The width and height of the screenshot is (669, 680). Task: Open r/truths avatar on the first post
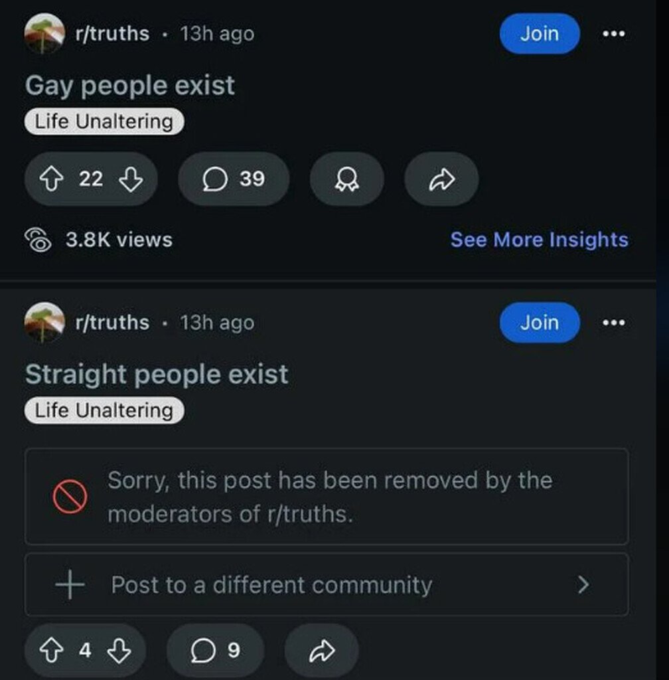[44, 34]
